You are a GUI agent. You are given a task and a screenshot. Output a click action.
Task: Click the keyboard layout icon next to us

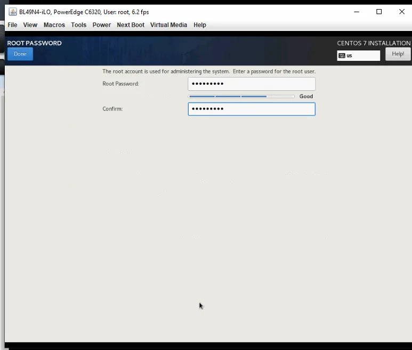click(342, 55)
